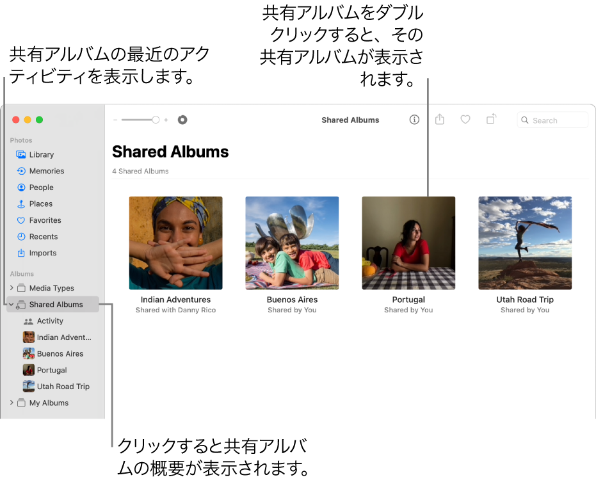Image resolution: width=596 pixels, height=482 pixels.
Task: Select the aspect view circle icon near zoom slider
Action: [x=182, y=120]
